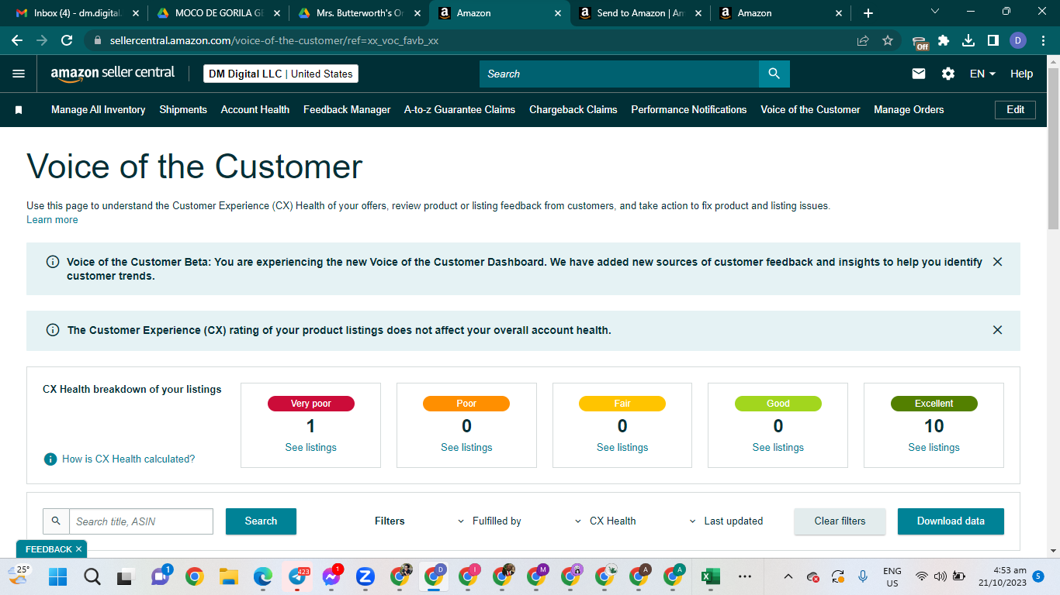Close the FEEDBACK tab widget
1060x595 pixels.
click(79, 549)
